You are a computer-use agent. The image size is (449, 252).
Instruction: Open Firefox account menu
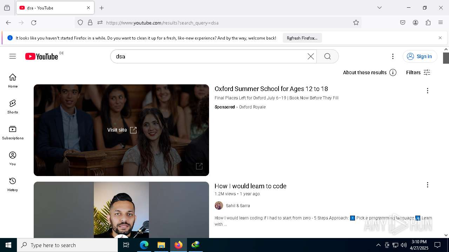click(x=415, y=23)
